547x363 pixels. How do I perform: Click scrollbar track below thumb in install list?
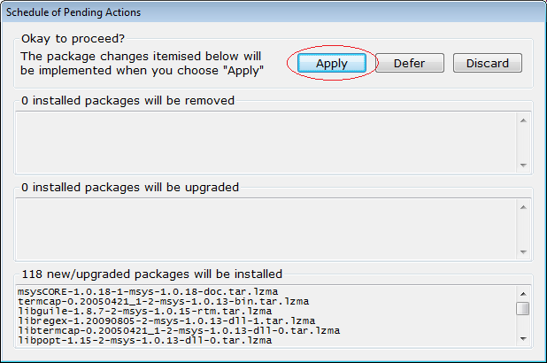click(x=523, y=323)
